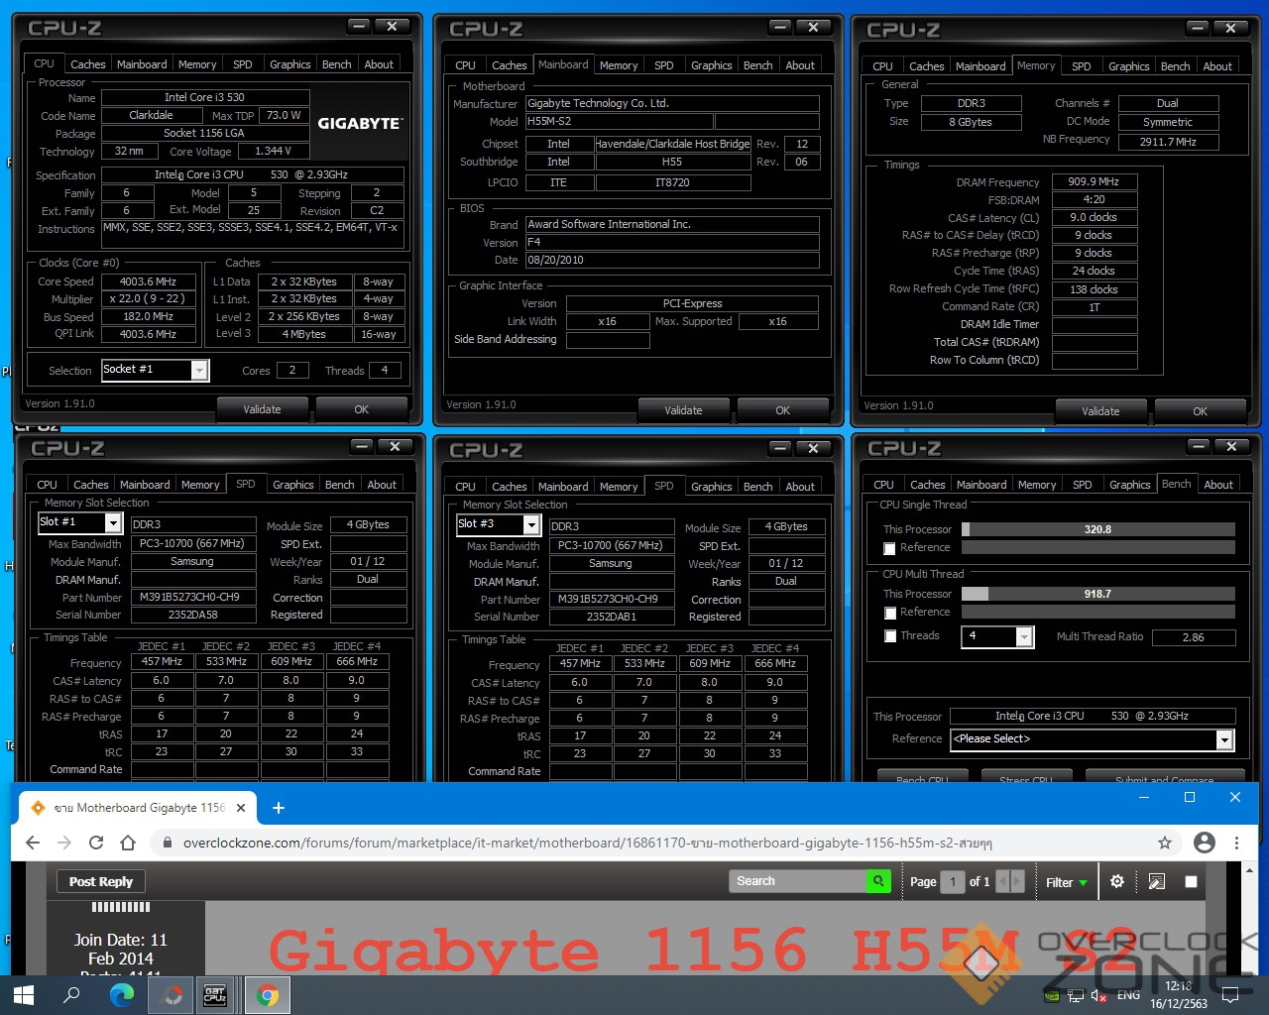Click the browser forward arrow
Screen dimensions: 1269x1015
click(64, 843)
